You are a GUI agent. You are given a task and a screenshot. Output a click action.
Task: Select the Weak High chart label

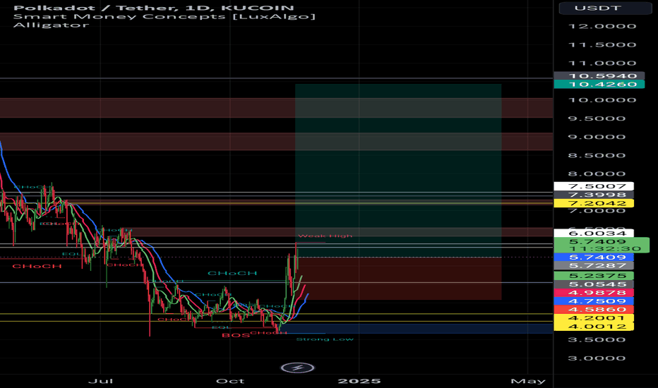(x=325, y=236)
